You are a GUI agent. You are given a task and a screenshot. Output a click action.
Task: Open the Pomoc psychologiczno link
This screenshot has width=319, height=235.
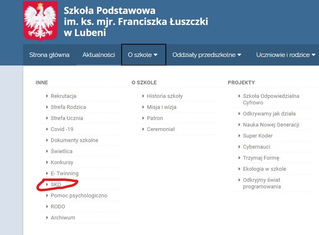tap(79, 196)
